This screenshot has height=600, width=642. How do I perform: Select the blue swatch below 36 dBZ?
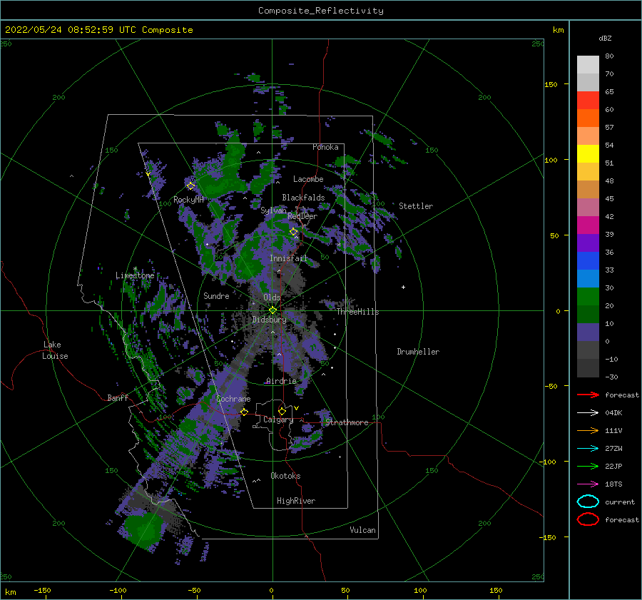(588, 260)
